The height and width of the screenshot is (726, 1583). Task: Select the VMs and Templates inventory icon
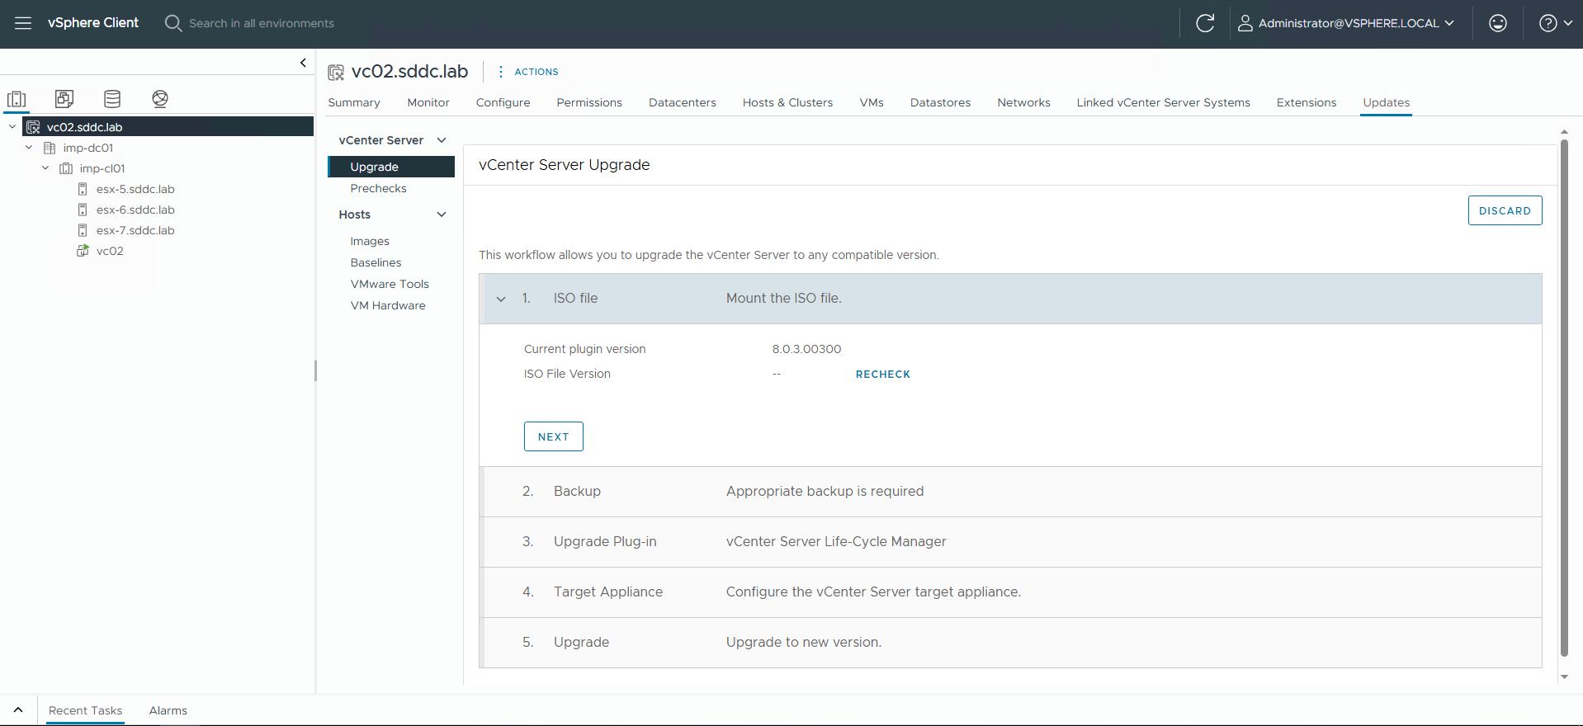(64, 99)
